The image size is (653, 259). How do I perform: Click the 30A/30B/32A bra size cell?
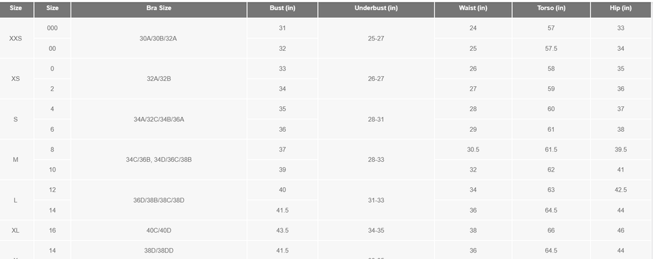tap(159, 38)
